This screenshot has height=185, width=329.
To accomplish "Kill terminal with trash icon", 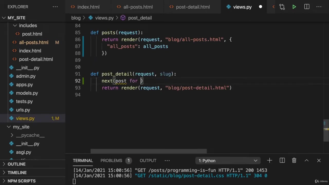I will [x=294, y=161].
